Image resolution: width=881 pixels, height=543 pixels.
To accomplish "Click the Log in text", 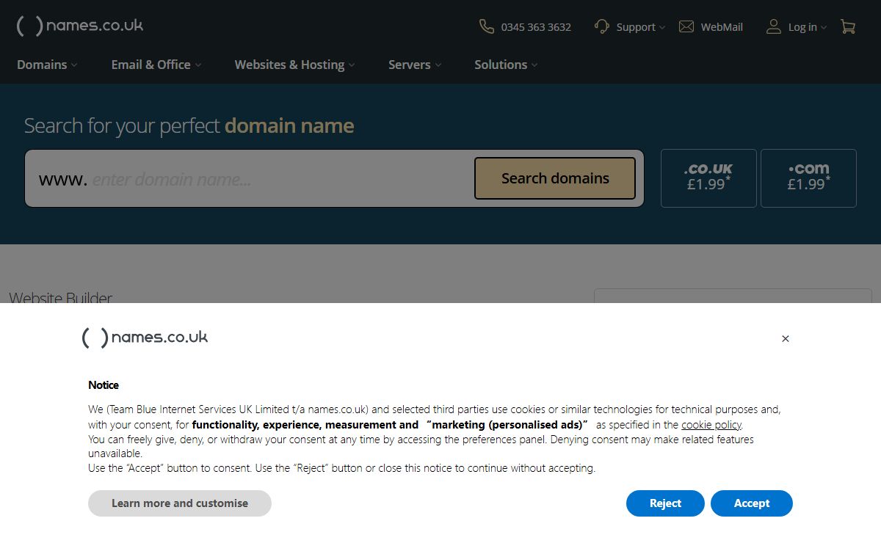I will tap(802, 27).
